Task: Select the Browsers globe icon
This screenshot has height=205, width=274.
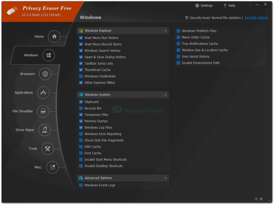Action: pos(45,74)
